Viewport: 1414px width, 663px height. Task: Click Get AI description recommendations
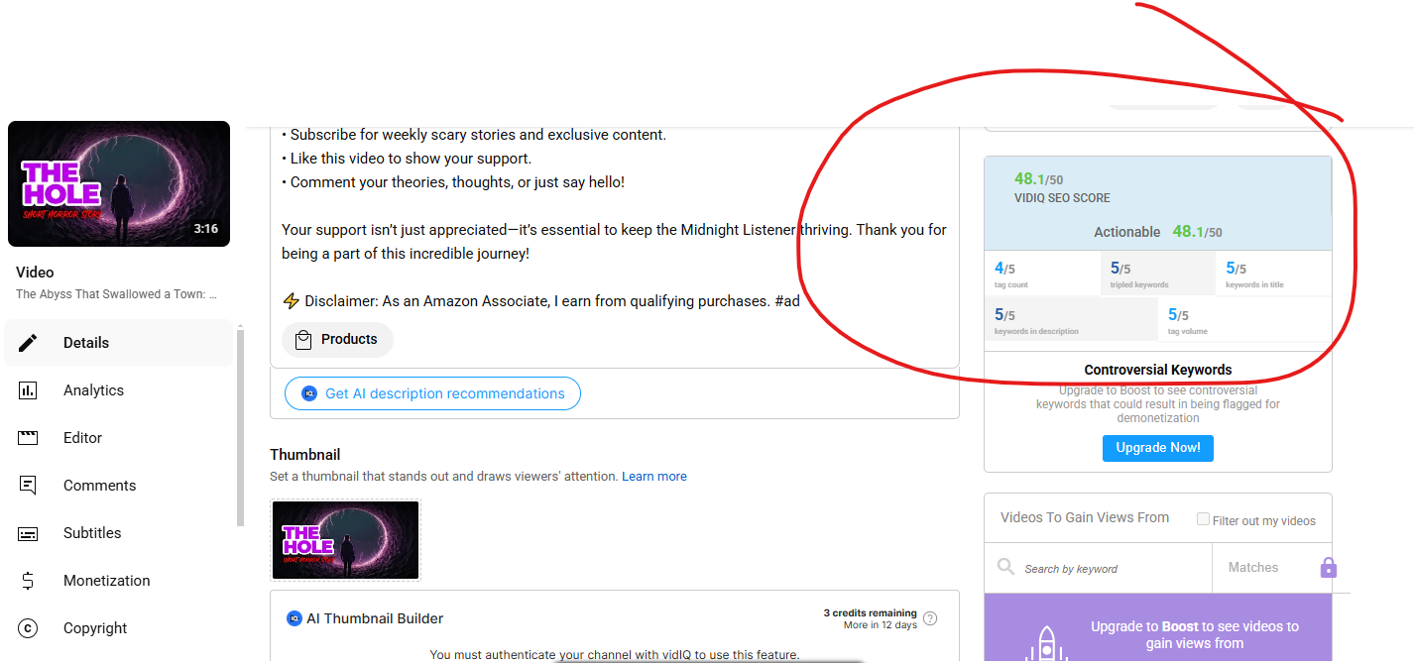tap(432, 393)
